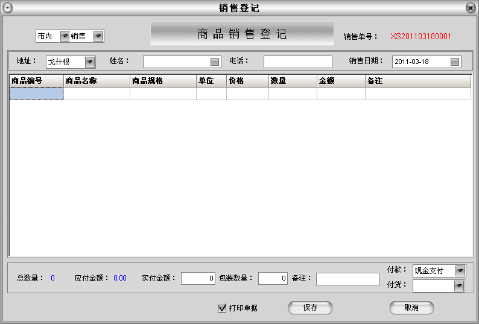Click the 取消 button
Screen dimensions: 479x324
[x=411, y=308]
